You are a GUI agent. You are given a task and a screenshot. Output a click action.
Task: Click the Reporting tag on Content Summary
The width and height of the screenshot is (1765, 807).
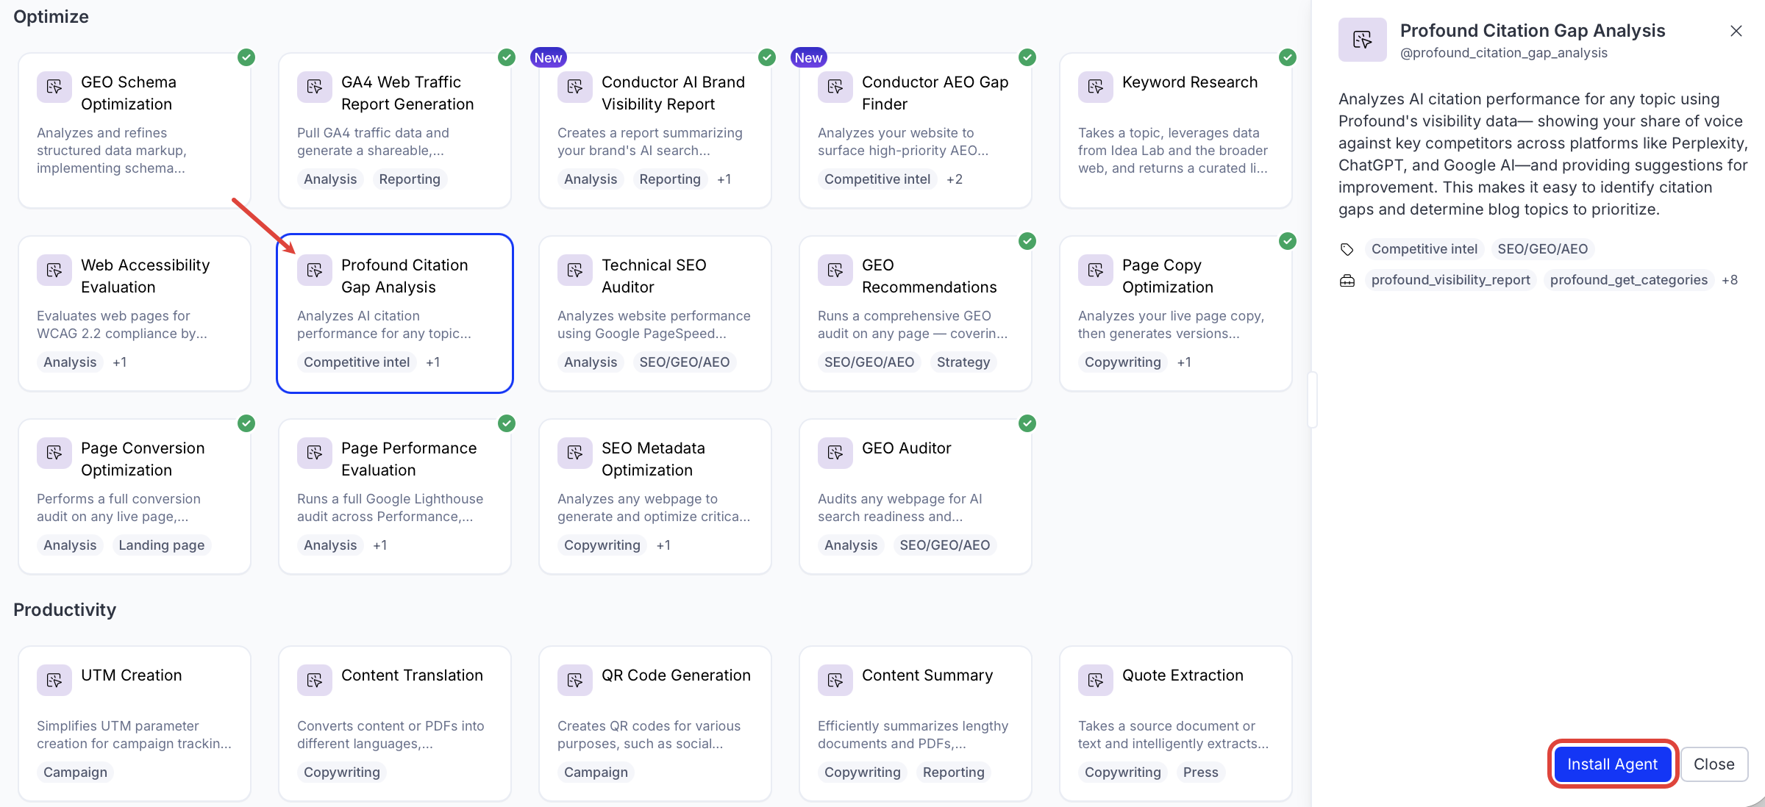(954, 772)
